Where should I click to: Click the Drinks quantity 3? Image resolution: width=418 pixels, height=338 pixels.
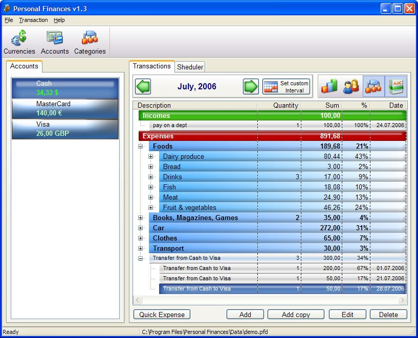point(297,177)
